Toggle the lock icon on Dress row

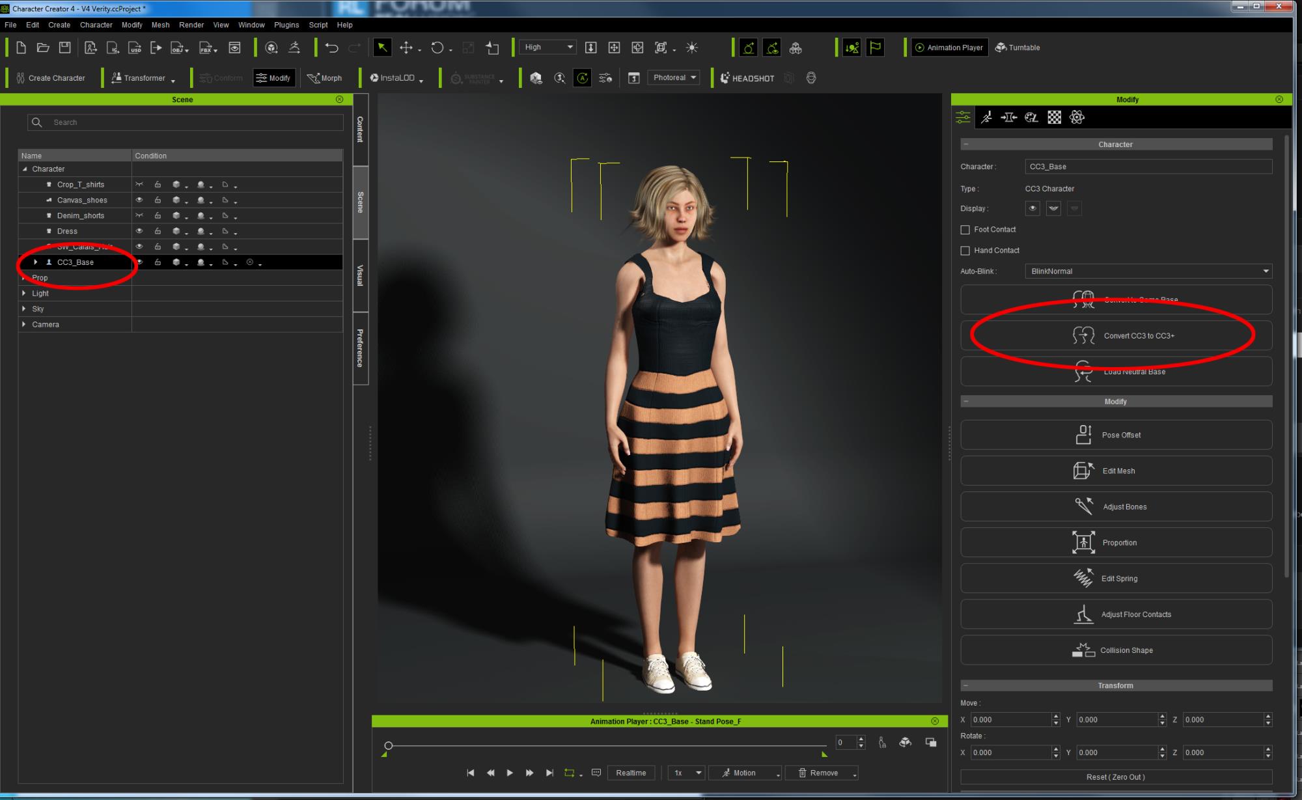[x=158, y=231]
